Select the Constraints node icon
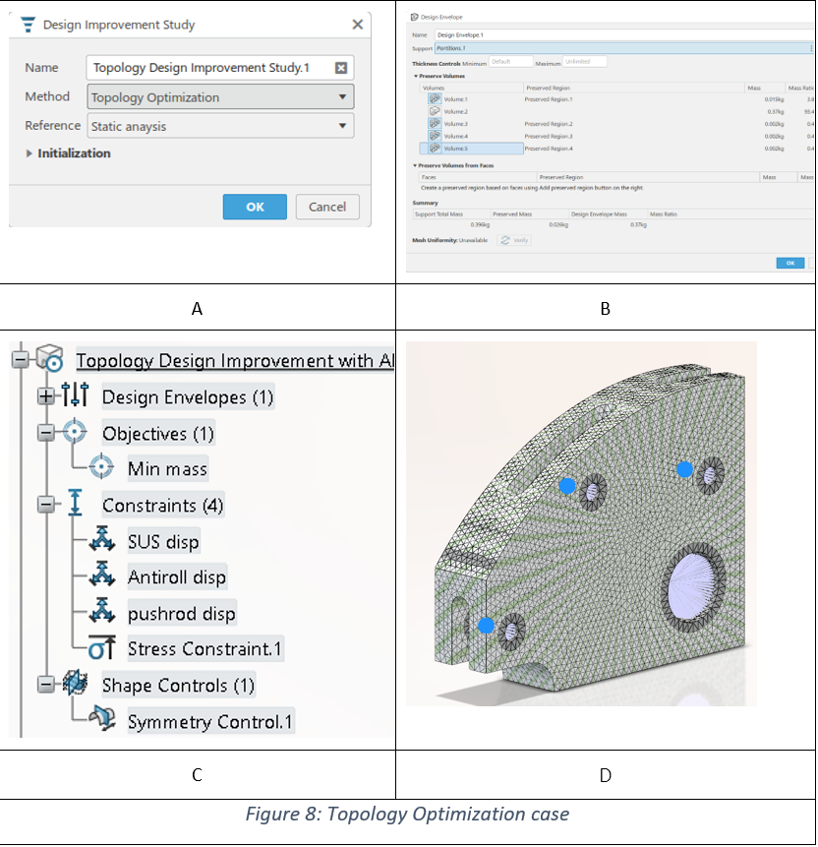 (75, 503)
